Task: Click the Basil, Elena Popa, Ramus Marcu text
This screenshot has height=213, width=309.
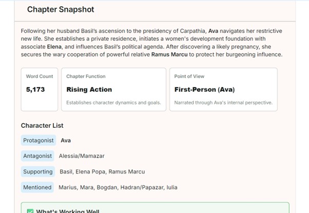Action: [102, 171]
